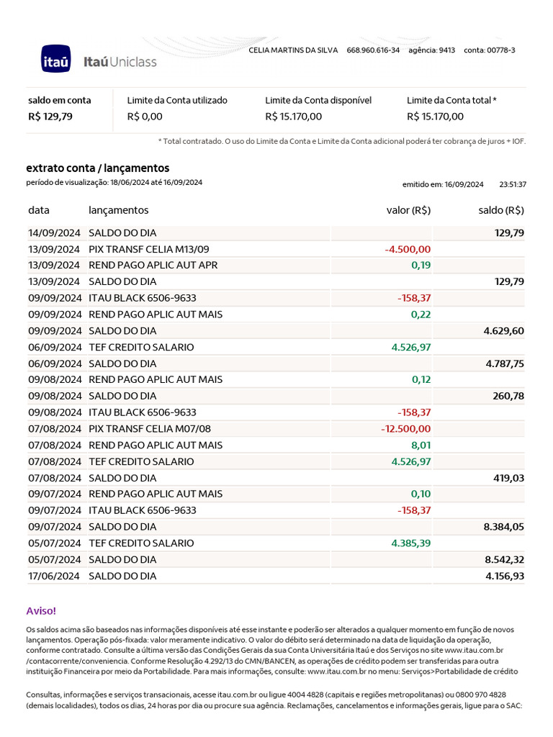
Task: Click the 17/06/2024 SALDO DO DIA row
Action: 122,576
